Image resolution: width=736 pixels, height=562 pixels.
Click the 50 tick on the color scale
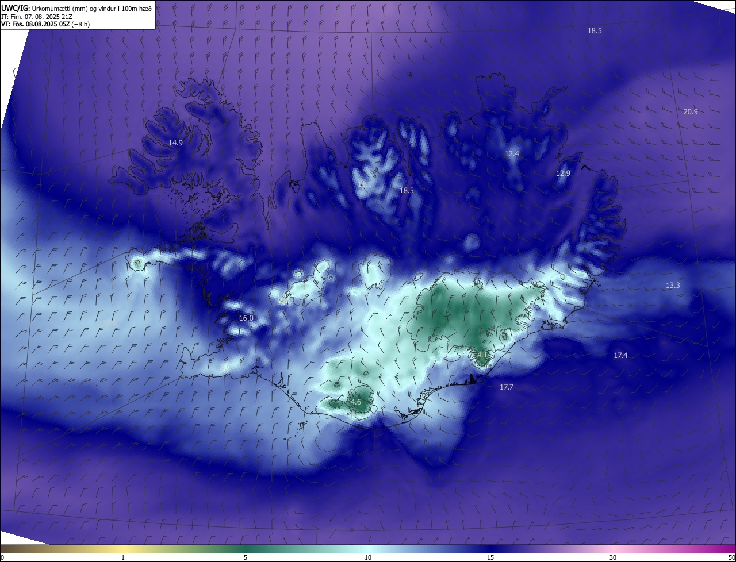click(x=731, y=557)
